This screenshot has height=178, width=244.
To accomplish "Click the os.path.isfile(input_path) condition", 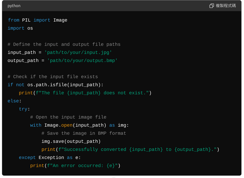I will (x=64, y=85).
